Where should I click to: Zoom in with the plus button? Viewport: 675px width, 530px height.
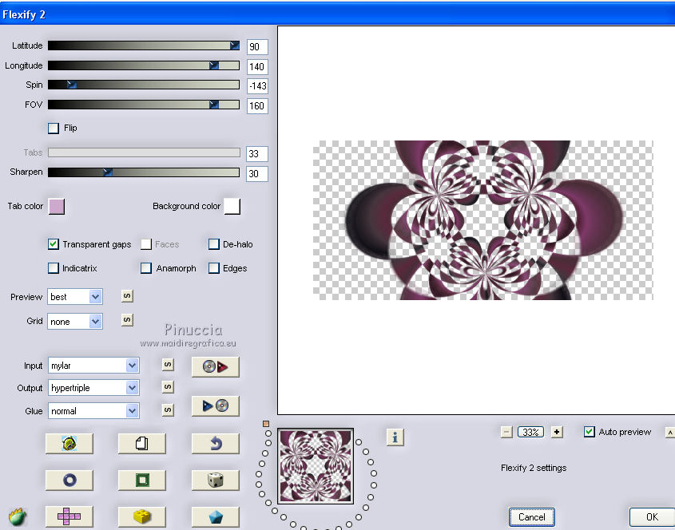pyautogui.click(x=557, y=432)
